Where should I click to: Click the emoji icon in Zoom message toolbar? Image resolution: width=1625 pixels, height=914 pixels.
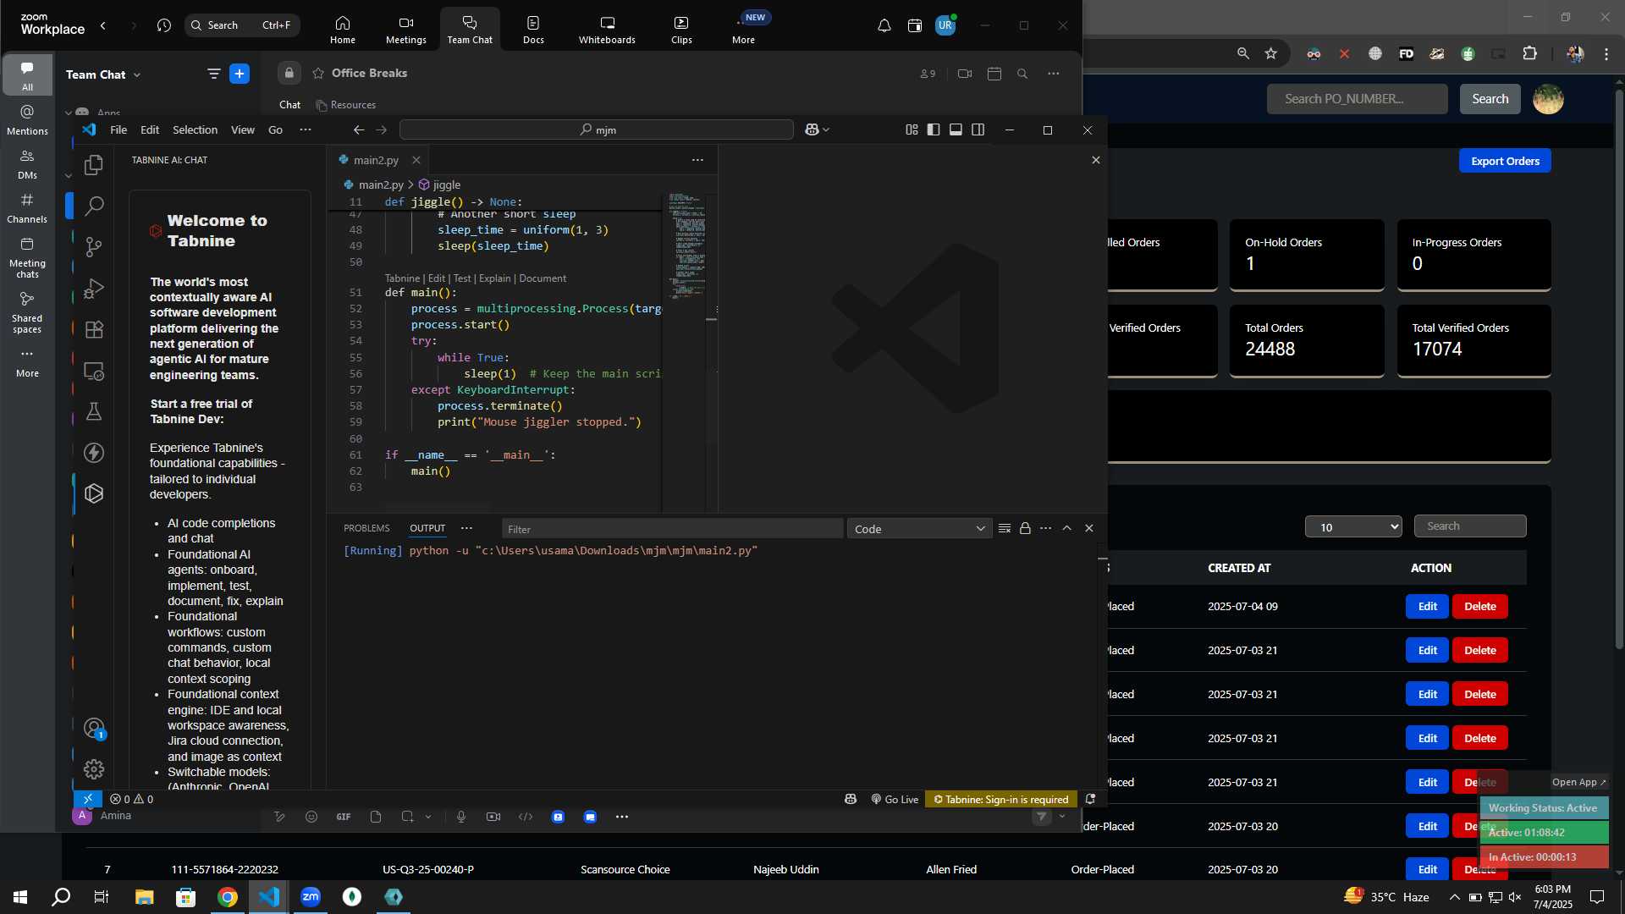311,817
